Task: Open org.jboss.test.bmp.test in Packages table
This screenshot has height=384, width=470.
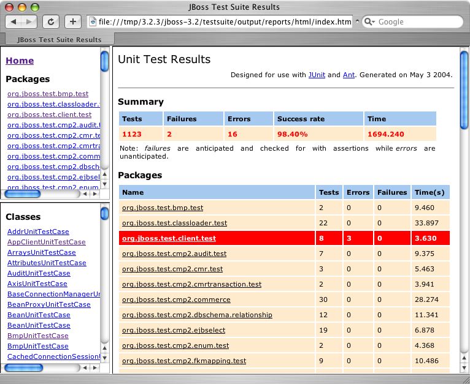Action: (x=163, y=208)
